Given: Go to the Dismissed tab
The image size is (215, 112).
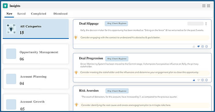Looking at the screenshot, I should coord(60,14).
